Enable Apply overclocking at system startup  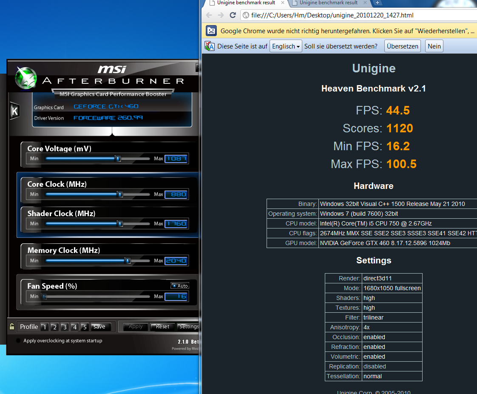[x=18, y=340]
